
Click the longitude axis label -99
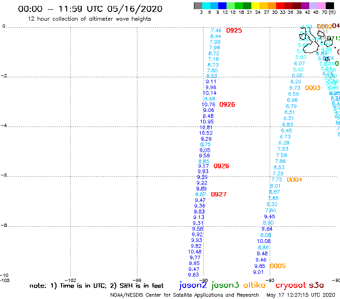pos(137,280)
